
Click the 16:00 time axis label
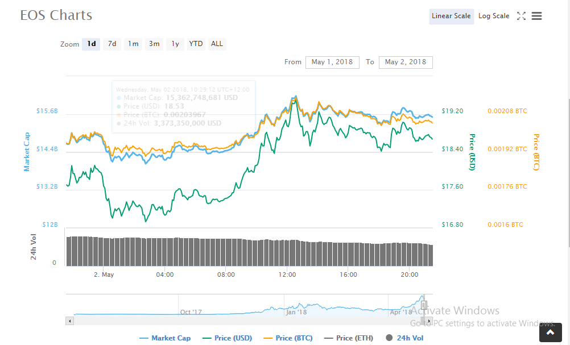tap(348, 275)
